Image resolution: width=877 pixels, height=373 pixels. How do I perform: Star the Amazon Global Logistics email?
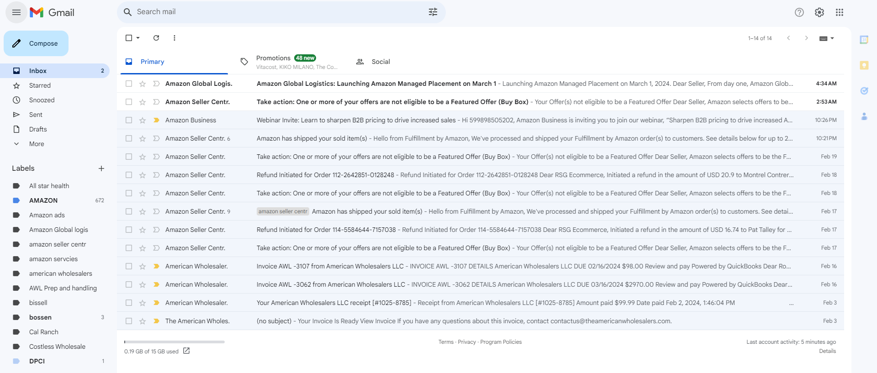click(143, 84)
